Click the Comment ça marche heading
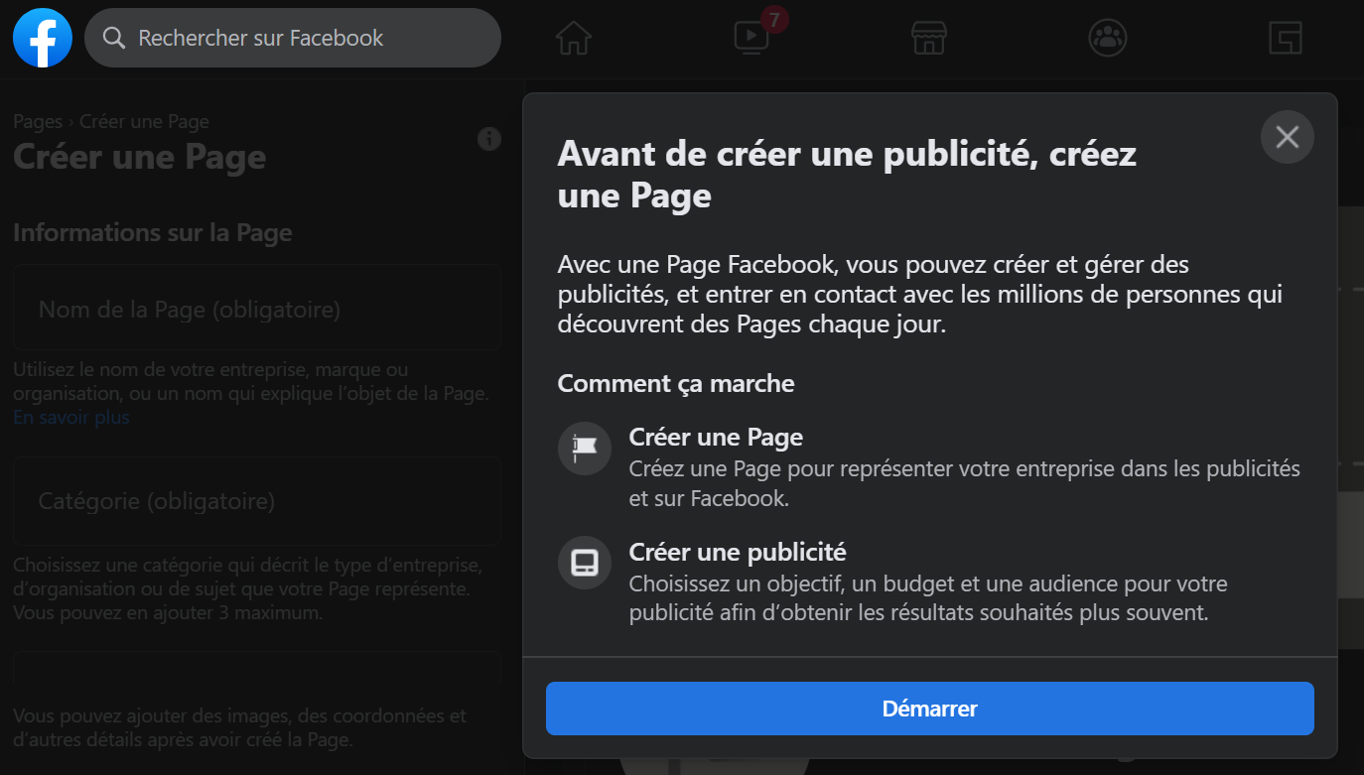 [676, 383]
